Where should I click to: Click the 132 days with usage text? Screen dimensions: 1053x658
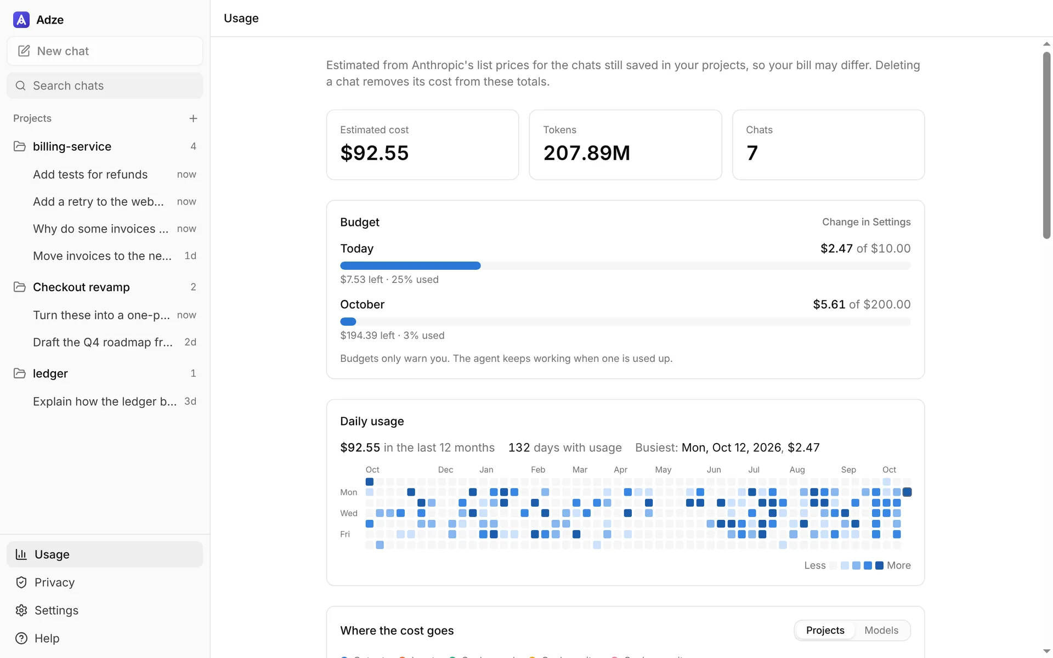(x=565, y=447)
